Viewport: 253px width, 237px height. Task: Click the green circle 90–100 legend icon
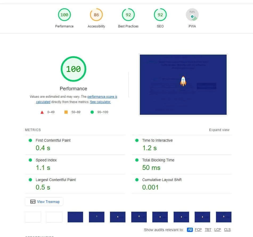point(92,112)
